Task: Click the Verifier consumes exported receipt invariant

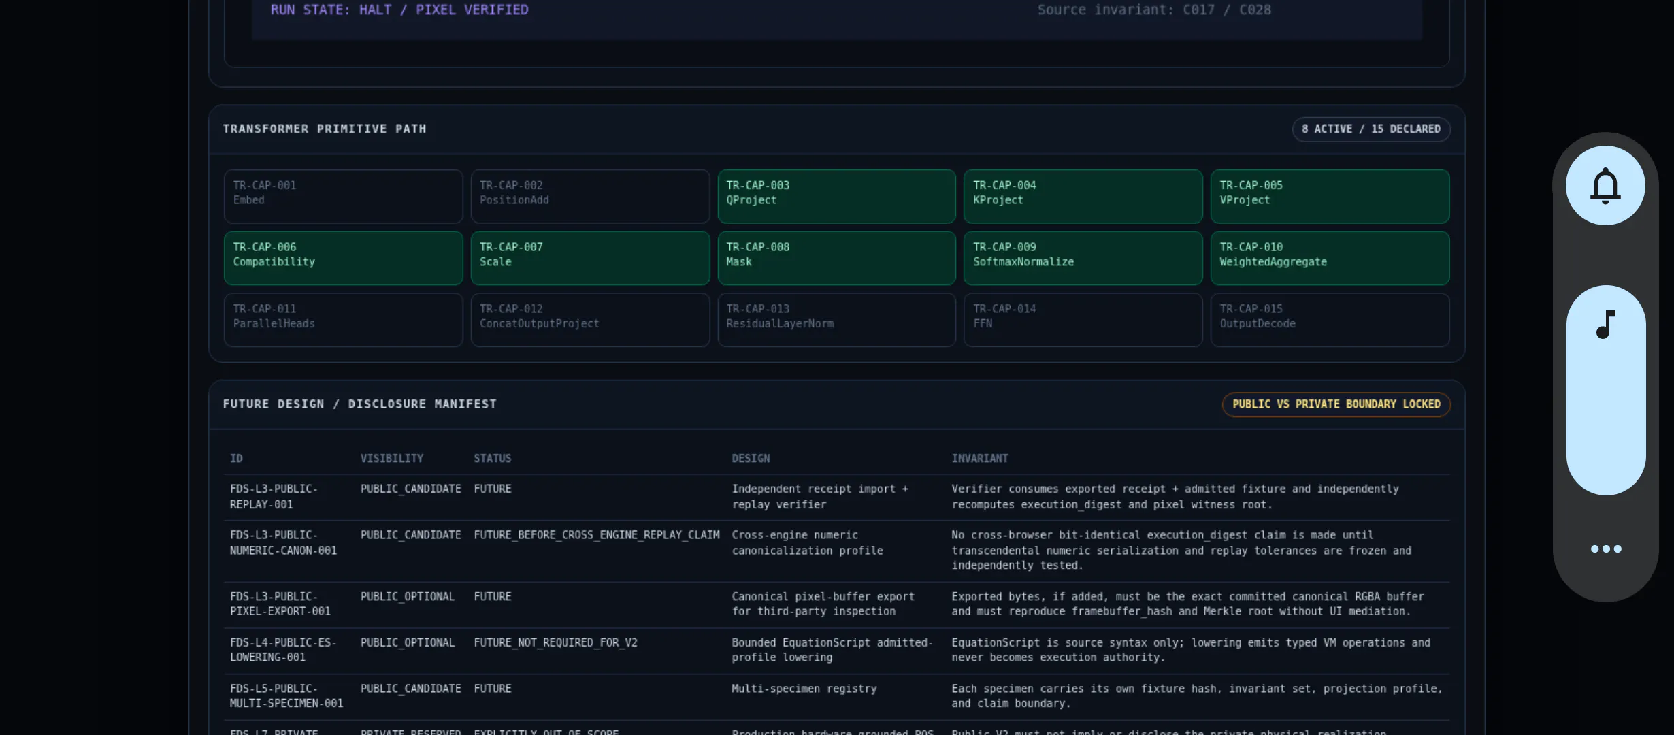Action: [x=1175, y=497]
